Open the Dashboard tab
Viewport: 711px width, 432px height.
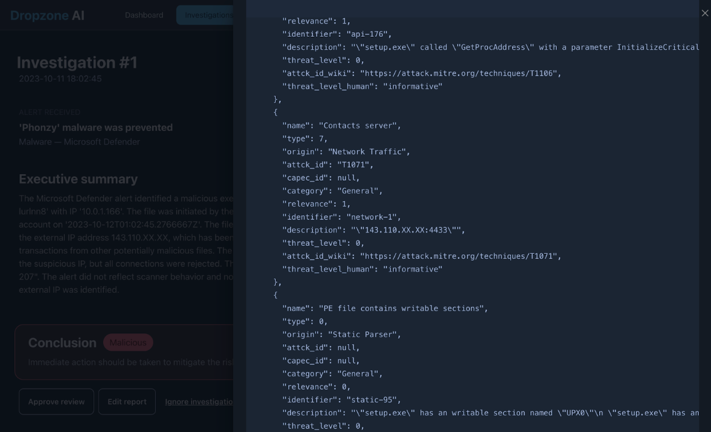point(144,15)
